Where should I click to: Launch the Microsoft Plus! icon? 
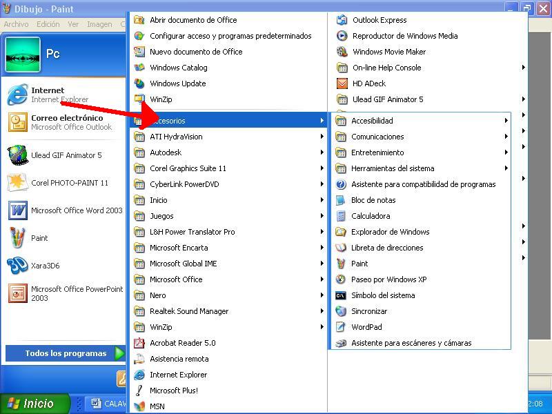point(139,391)
